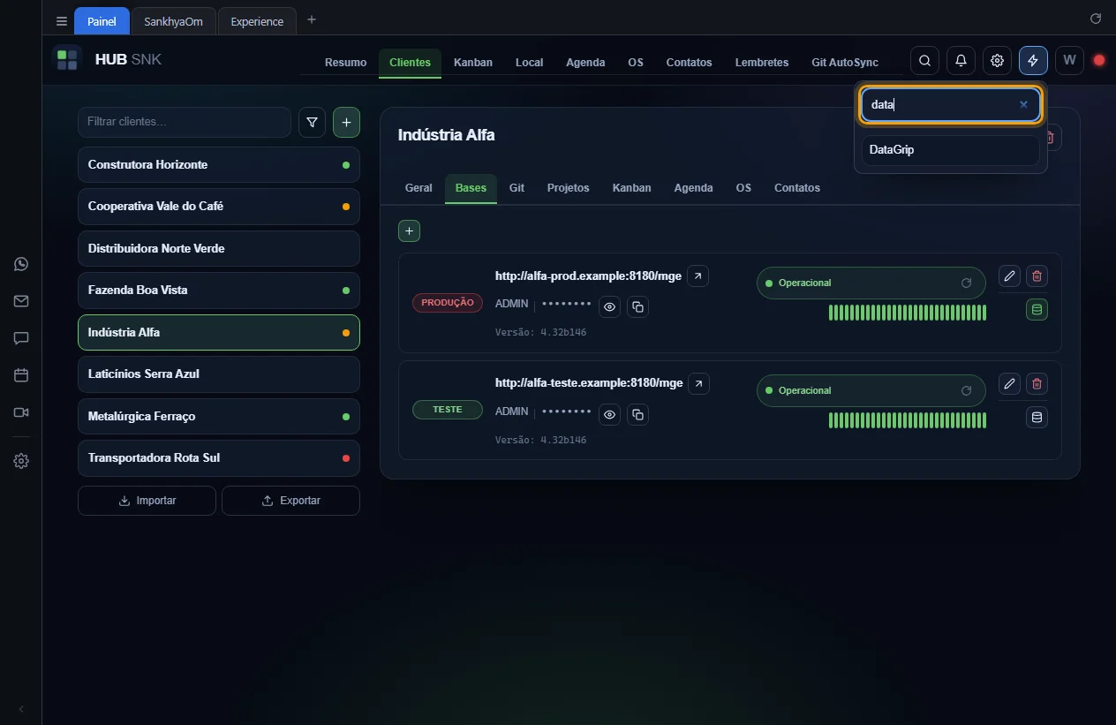Viewport: 1116px width, 725px height.
Task: Click the Exportar button
Action: [x=290, y=501]
